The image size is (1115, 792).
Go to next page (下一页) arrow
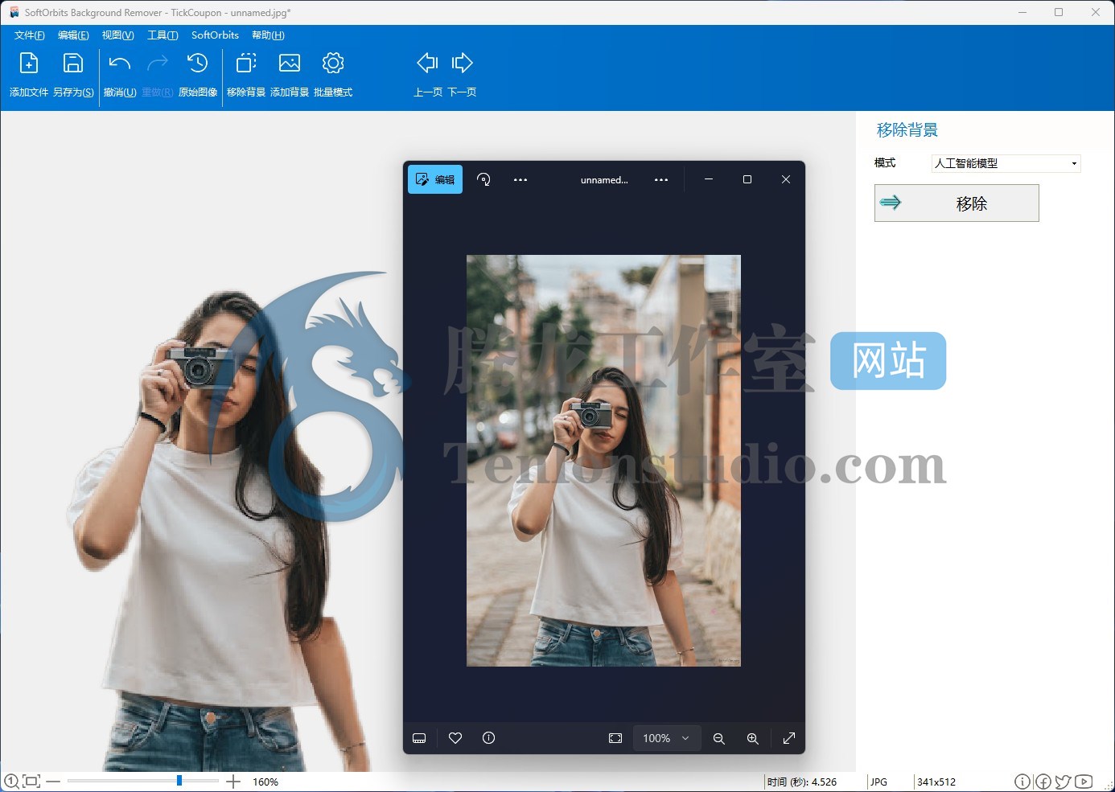coord(463,63)
